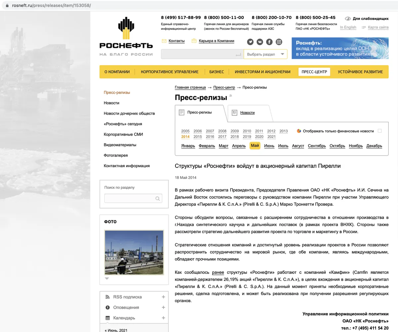Image resolution: width=398 pixels, height=332 pixels.
Task: Open ИНВЕСТОРАМ И АКЦИОНЕРАМ menu
Action: (x=262, y=72)
